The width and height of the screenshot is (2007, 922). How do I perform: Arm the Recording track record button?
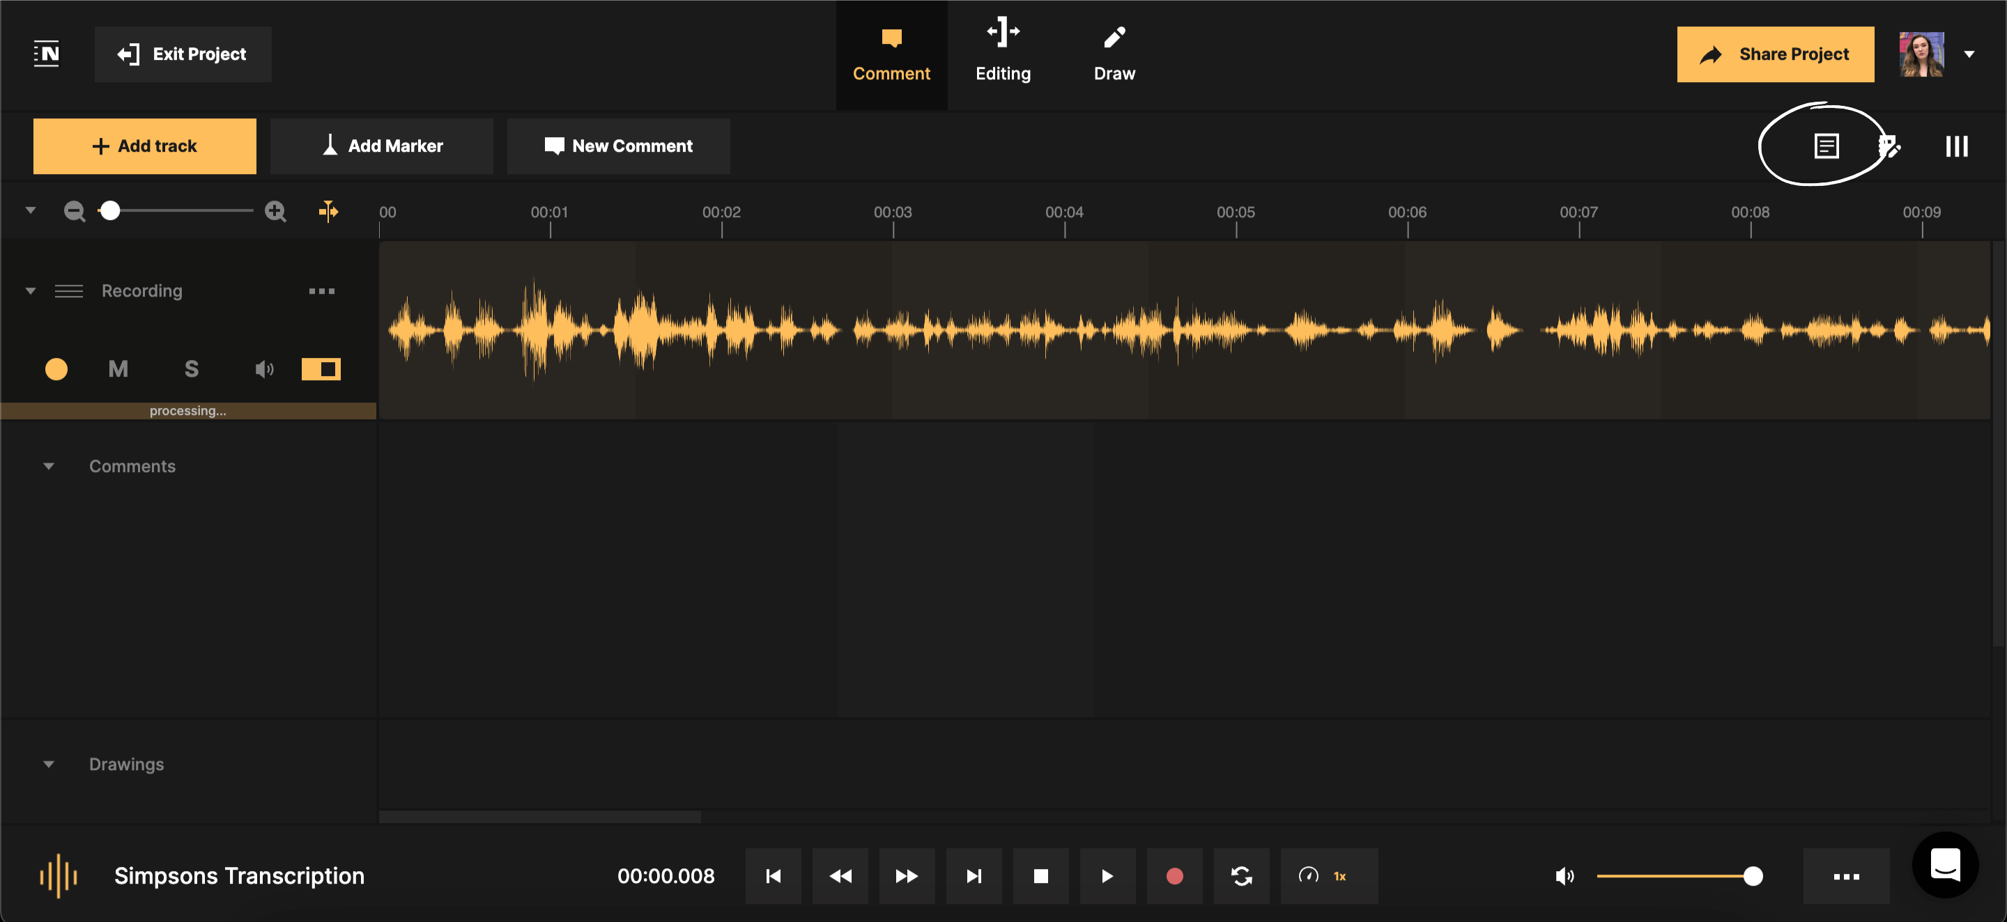(x=55, y=368)
